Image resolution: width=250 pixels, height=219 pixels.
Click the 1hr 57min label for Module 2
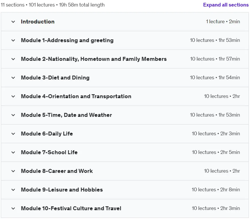tap(229, 59)
